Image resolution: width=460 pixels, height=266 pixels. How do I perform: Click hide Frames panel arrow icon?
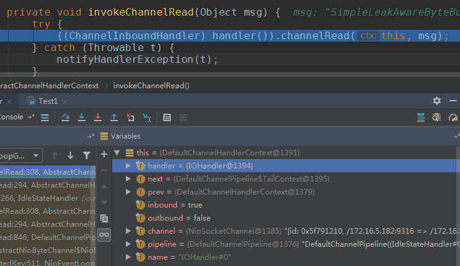(90, 136)
